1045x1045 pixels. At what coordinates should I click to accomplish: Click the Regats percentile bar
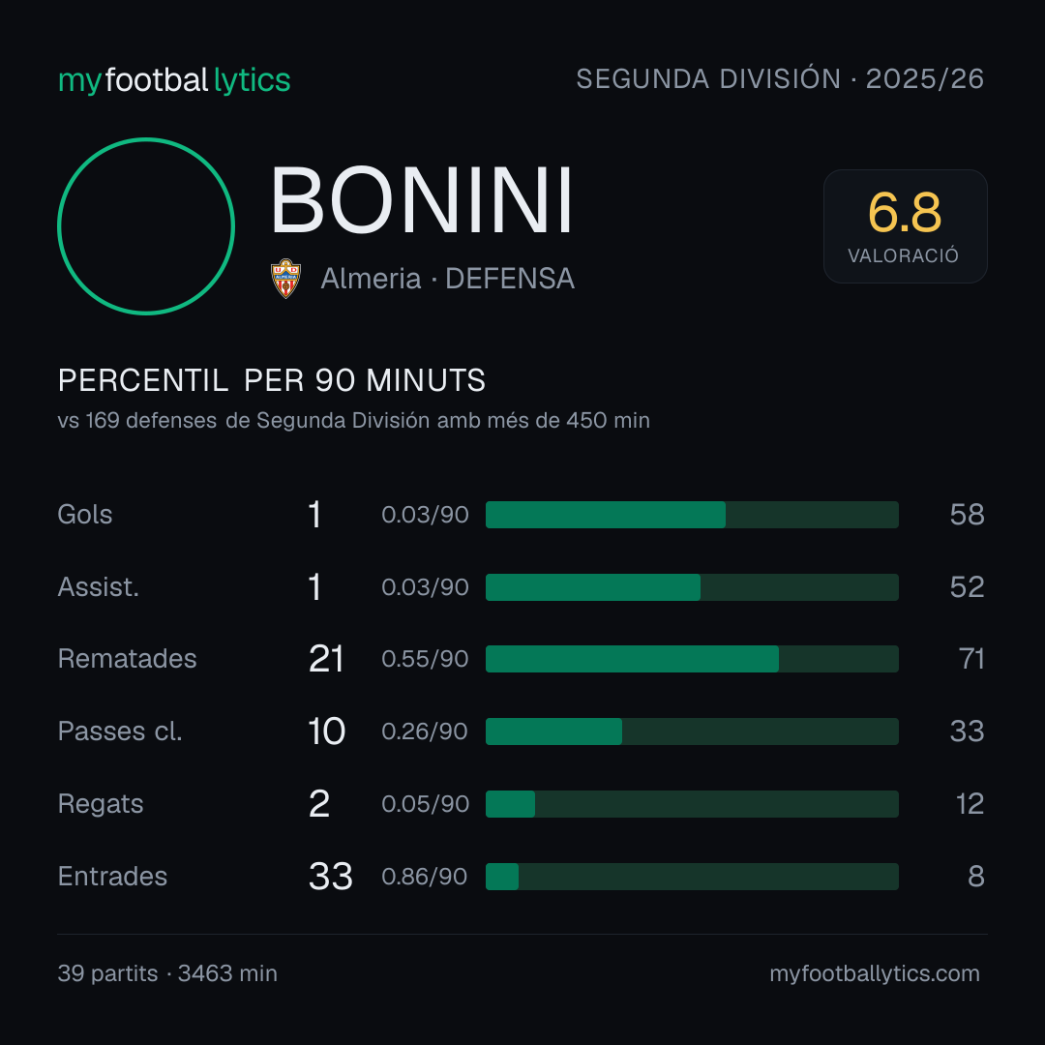pos(692,804)
